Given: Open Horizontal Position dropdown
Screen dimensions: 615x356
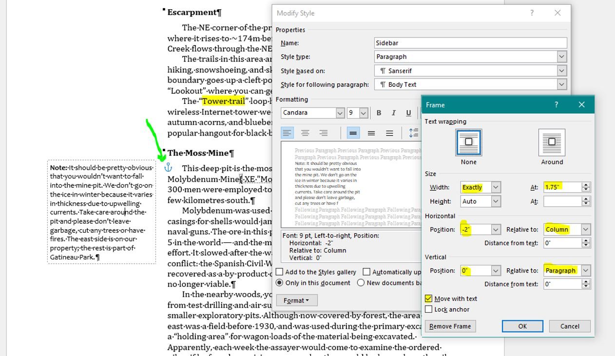Looking at the screenshot, I should tap(496, 229).
